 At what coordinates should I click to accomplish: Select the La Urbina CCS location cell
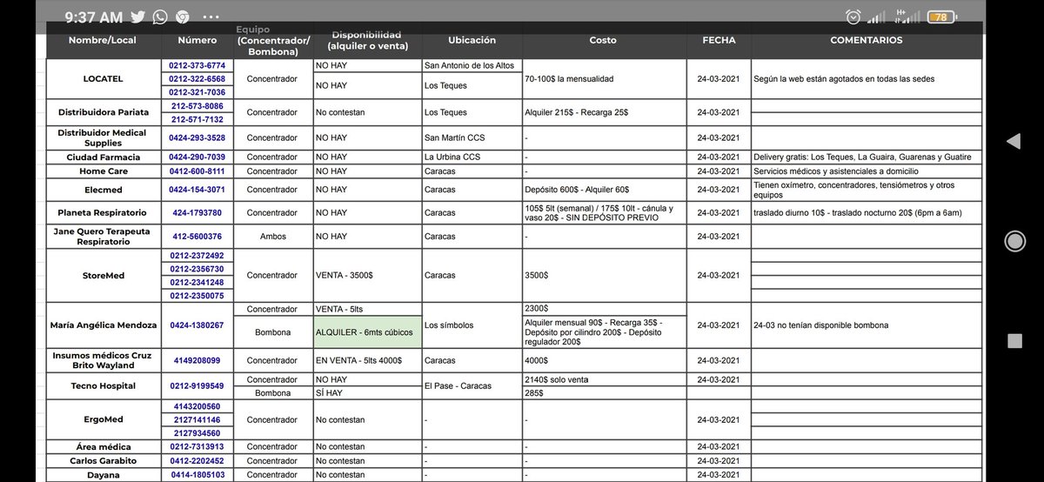[472, 157]
